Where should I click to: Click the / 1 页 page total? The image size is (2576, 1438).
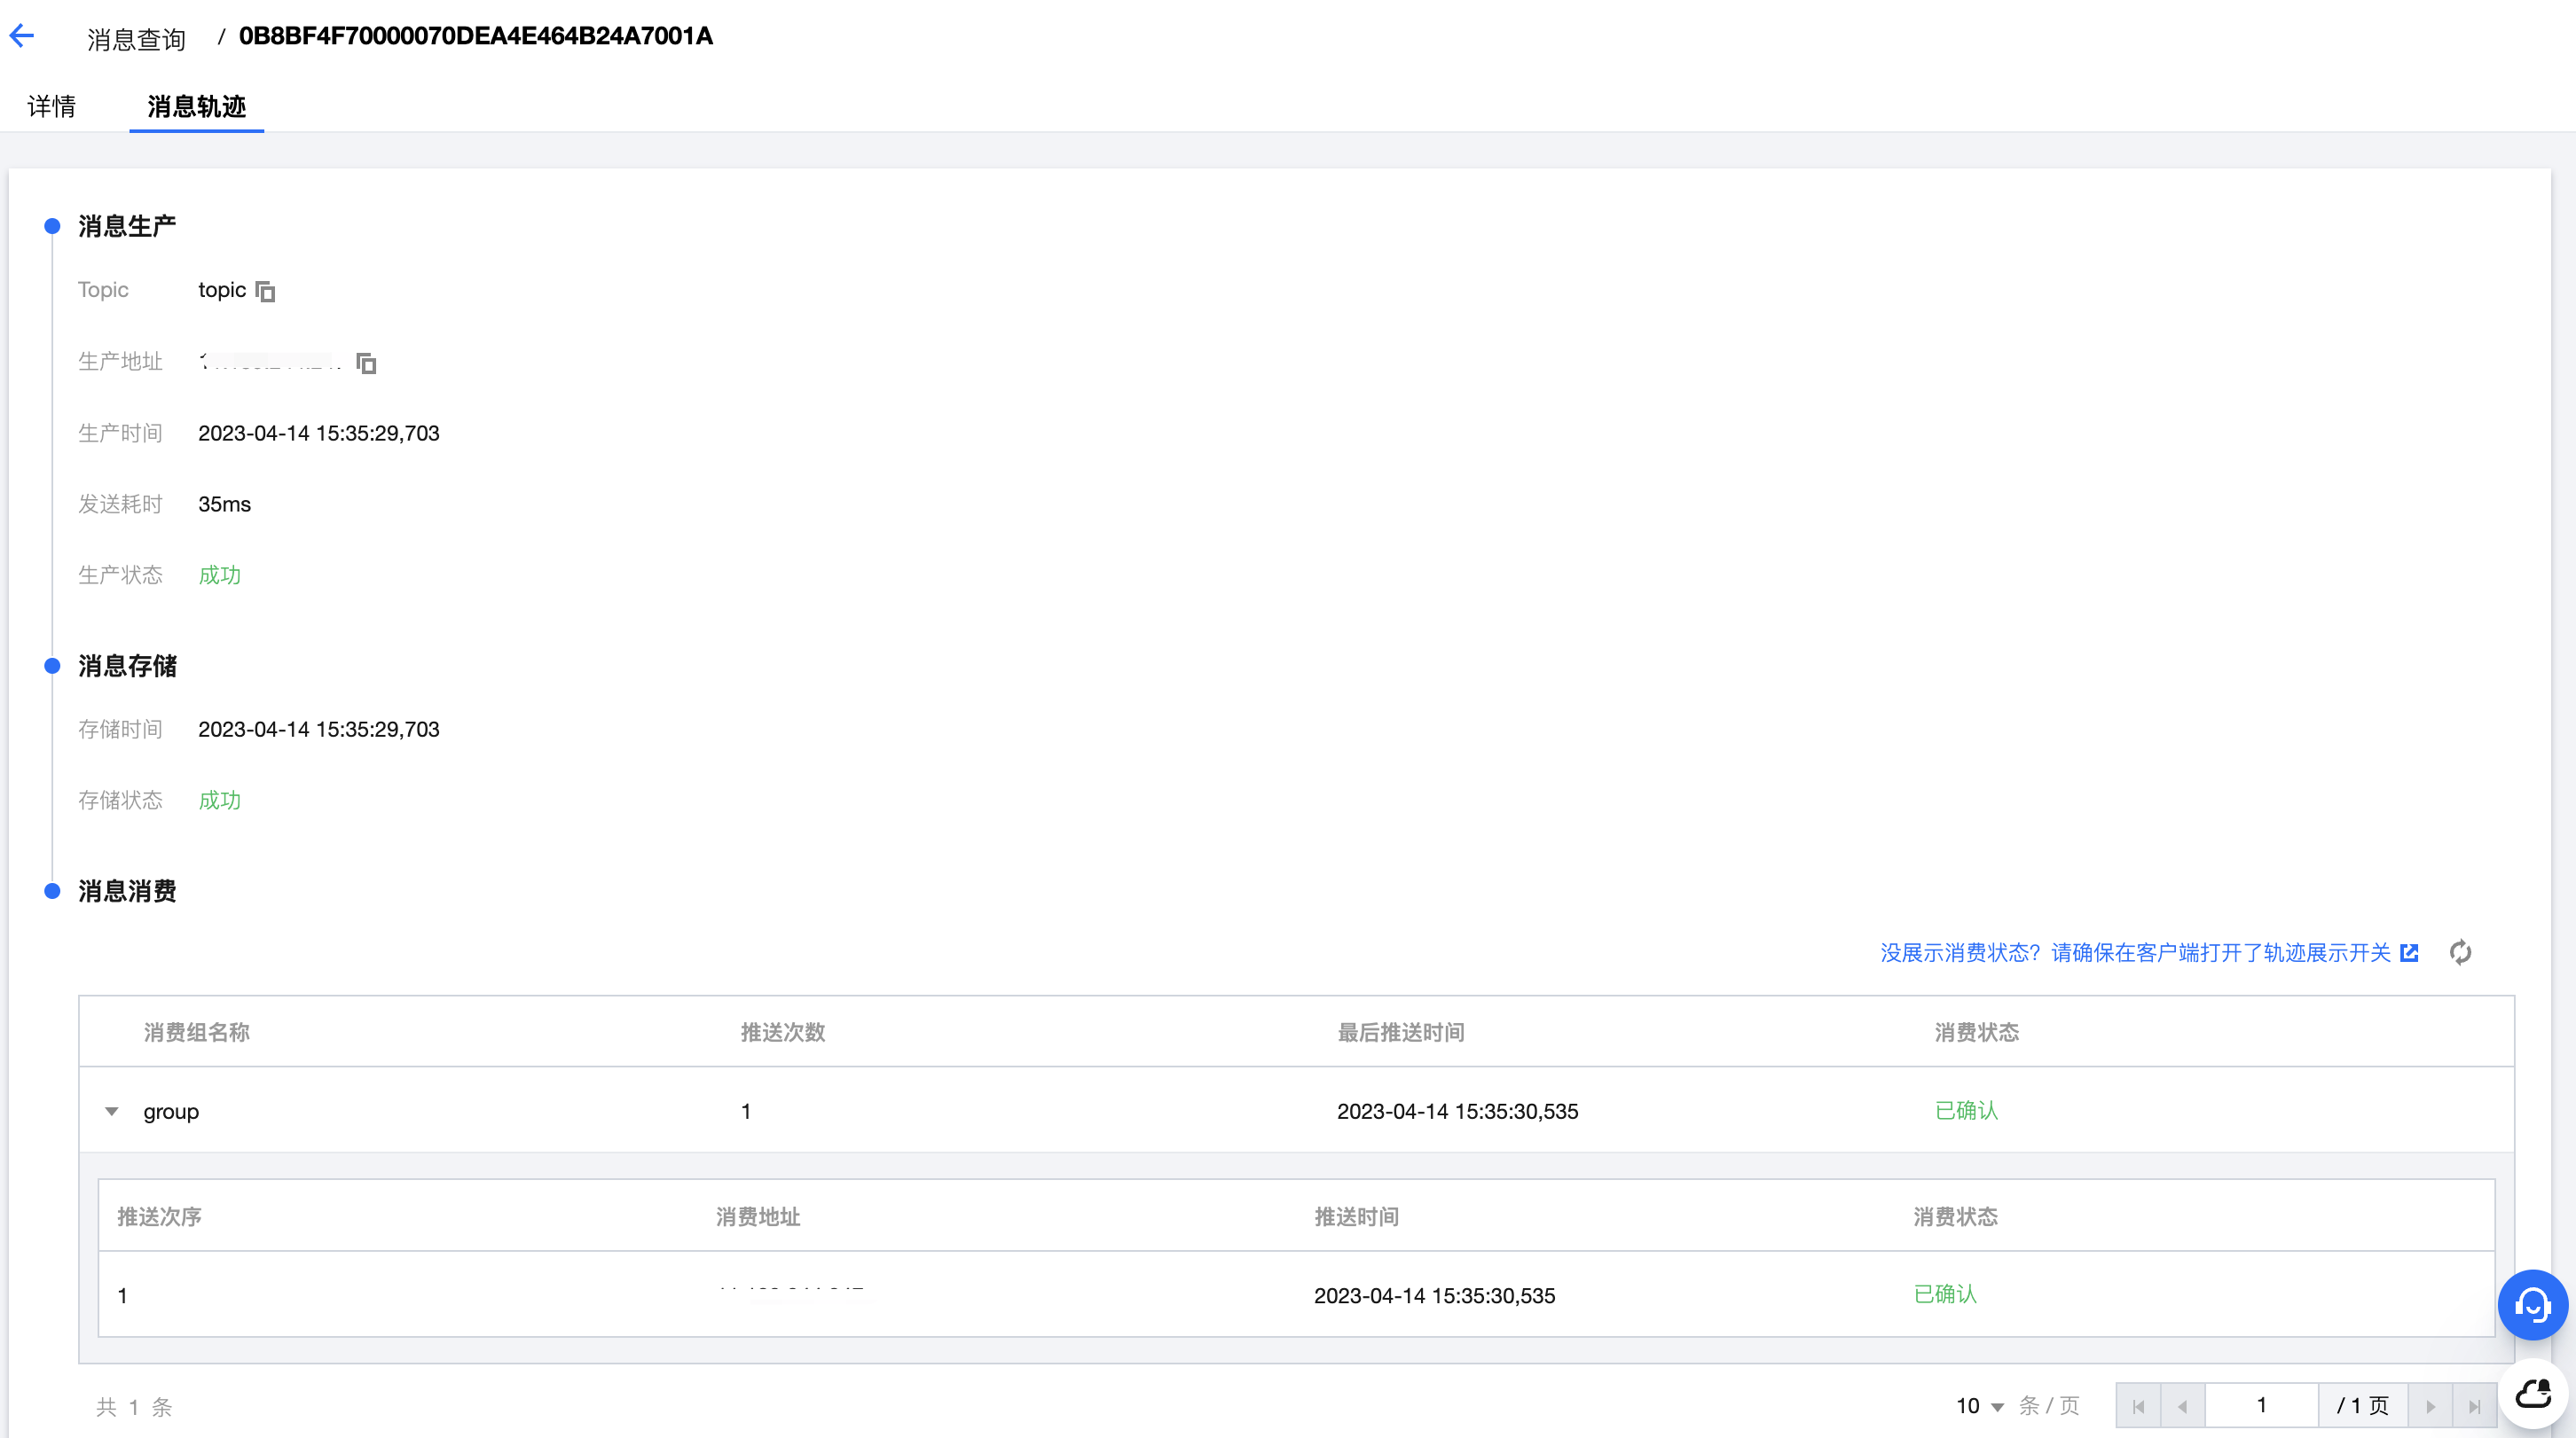click(x=2363, y=1406)
